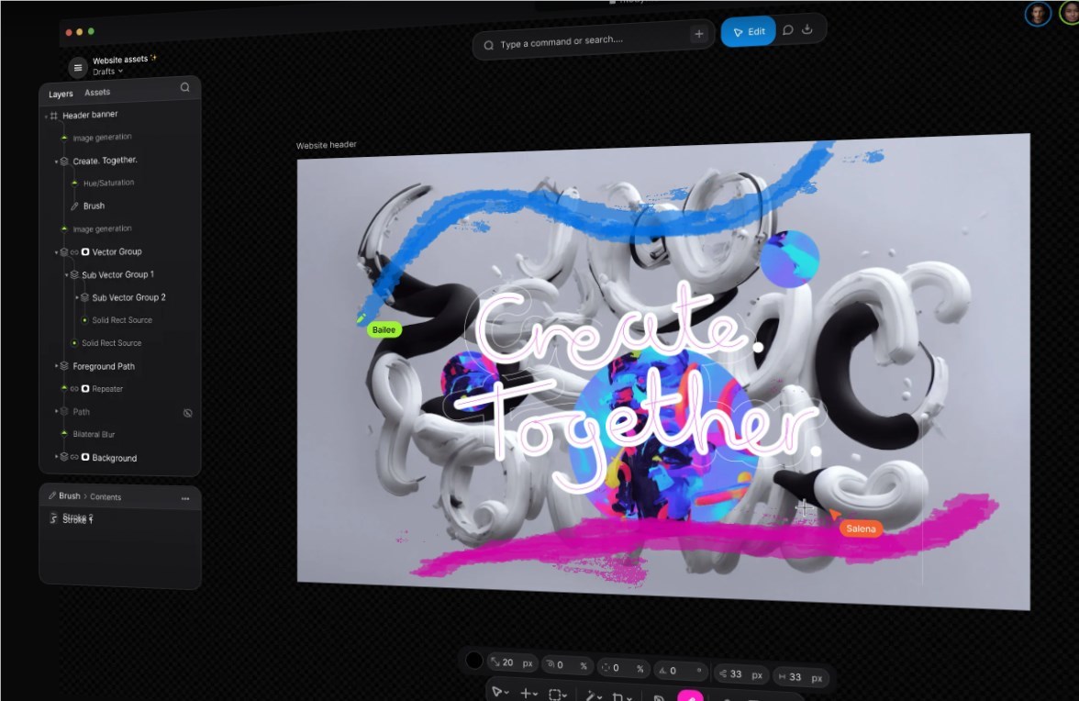1079x701 pixels.
Task: Select the Brush layer item
Action: click(94, 206)
